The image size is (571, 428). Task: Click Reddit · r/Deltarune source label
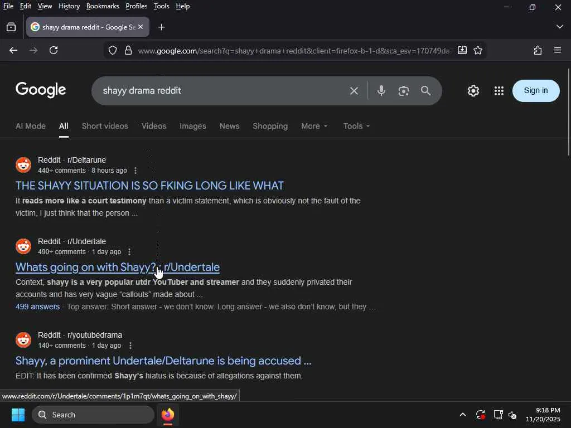(72, 160)
